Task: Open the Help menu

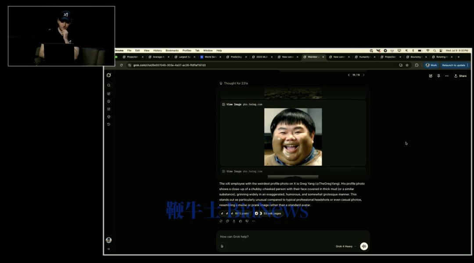Action: pos(219,51)
